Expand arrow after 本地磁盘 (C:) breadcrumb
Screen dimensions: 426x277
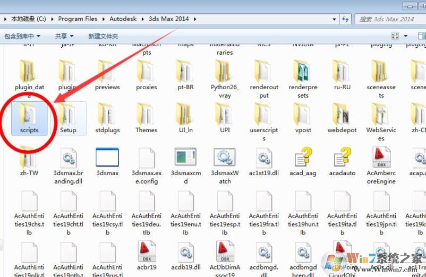[52, 19]
